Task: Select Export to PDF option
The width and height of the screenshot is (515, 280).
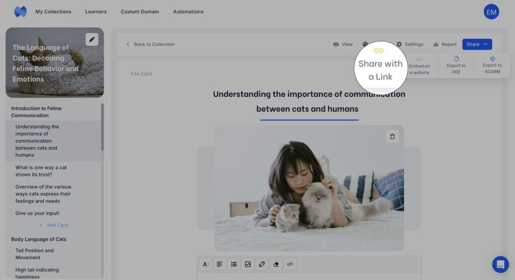Action: [456, 65]
